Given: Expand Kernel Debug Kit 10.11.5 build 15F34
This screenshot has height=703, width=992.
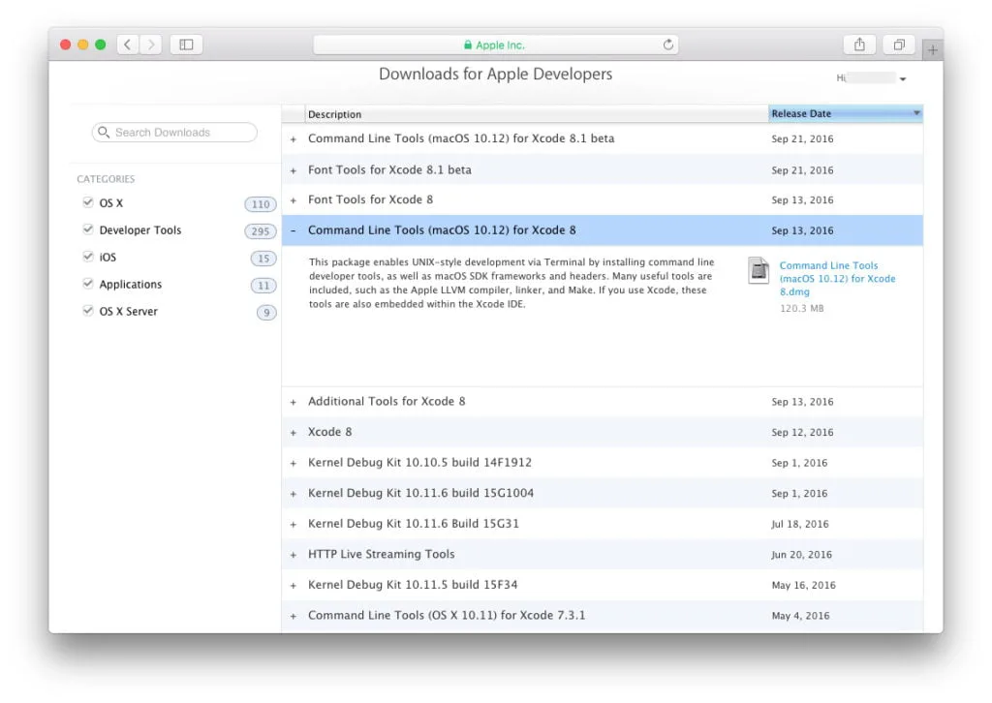Looking at the screenshot, I should (293, 586).
